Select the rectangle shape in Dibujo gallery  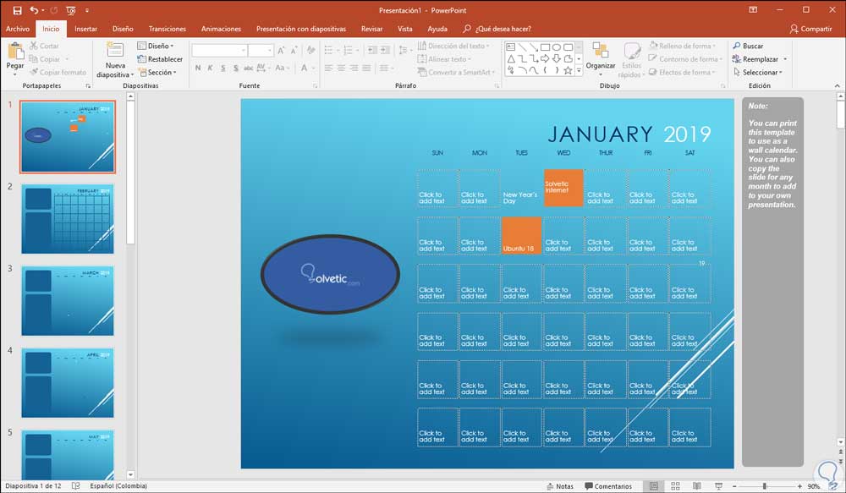click(x=545, y=47)
